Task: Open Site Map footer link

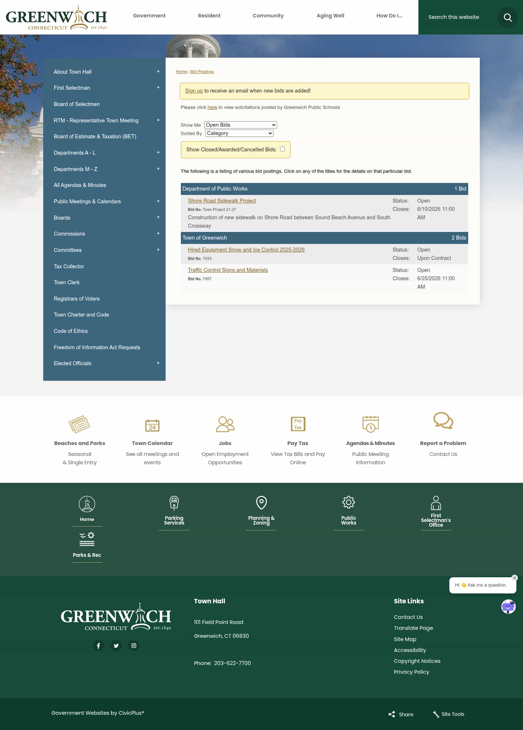Action: point(405,639)
